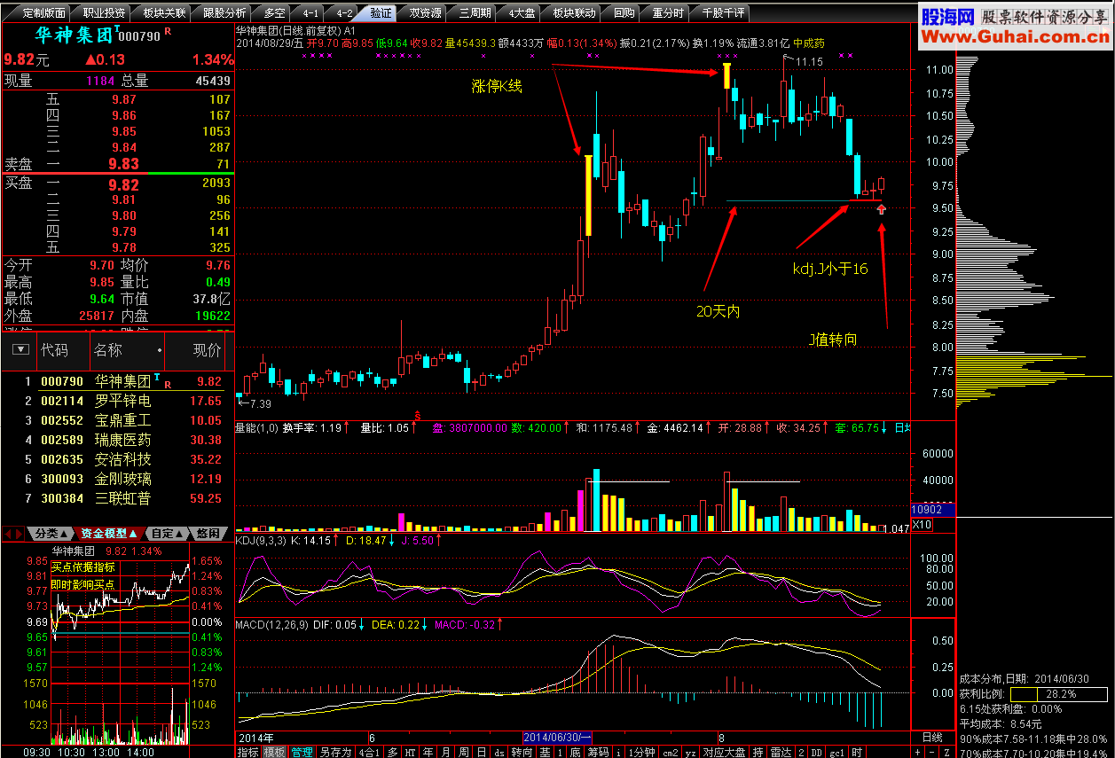
Task: Click the 管理 button in bottom toolbar
Action: pos(302,752)
